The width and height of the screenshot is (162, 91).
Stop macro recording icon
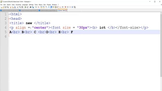coord(68,7)
